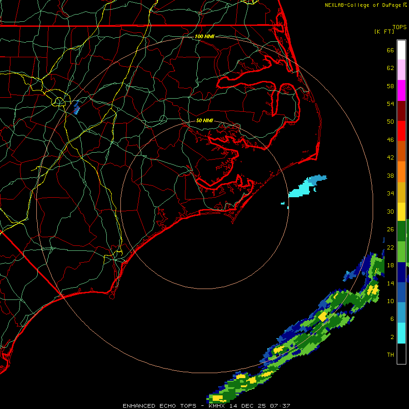Click the 6 legend value
The width and height of the screenshot is (409, 409).
click(392, 319)
